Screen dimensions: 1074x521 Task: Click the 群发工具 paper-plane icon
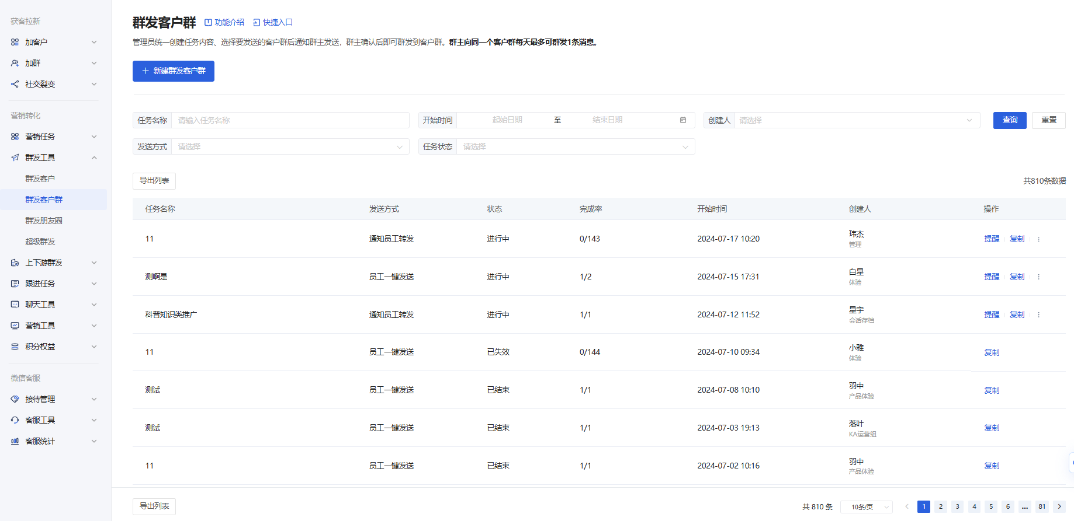tap(15, 158)
